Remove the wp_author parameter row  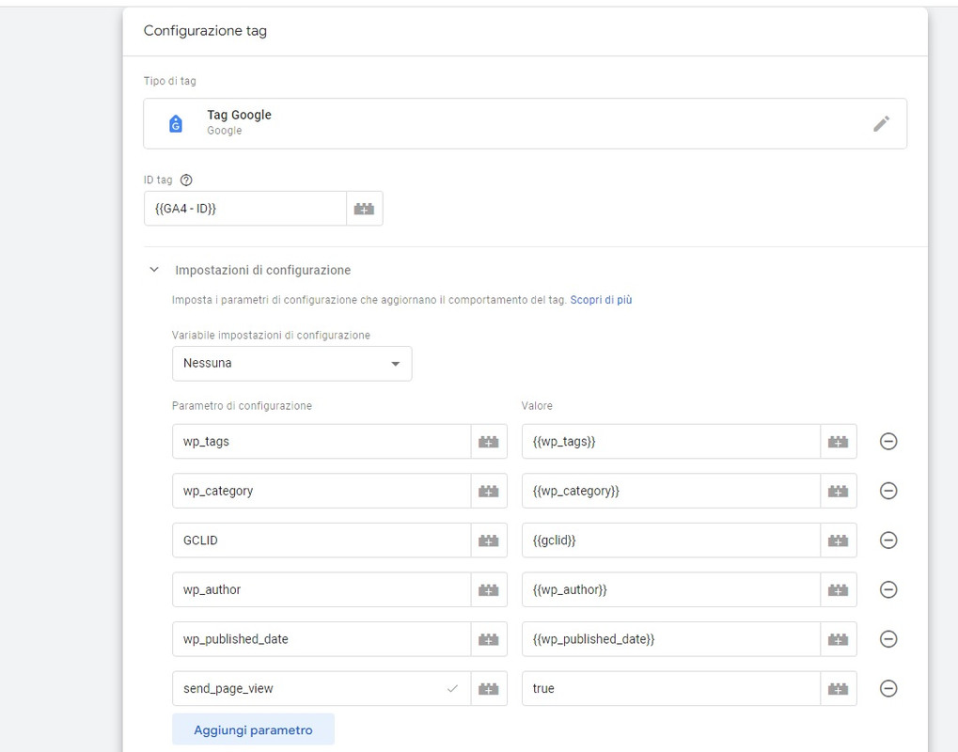point(887,589)
